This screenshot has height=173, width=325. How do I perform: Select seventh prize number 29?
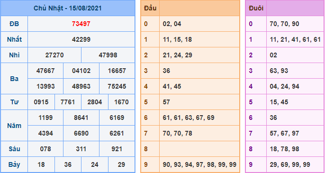point(121,164)
